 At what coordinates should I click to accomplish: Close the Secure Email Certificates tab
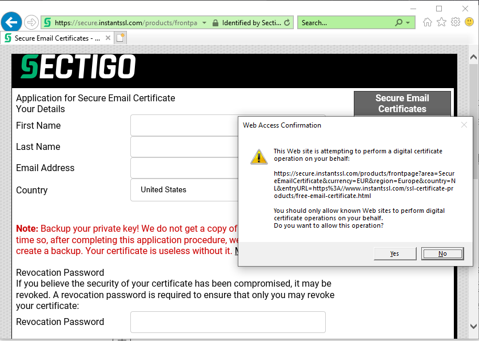click(108, 38)
